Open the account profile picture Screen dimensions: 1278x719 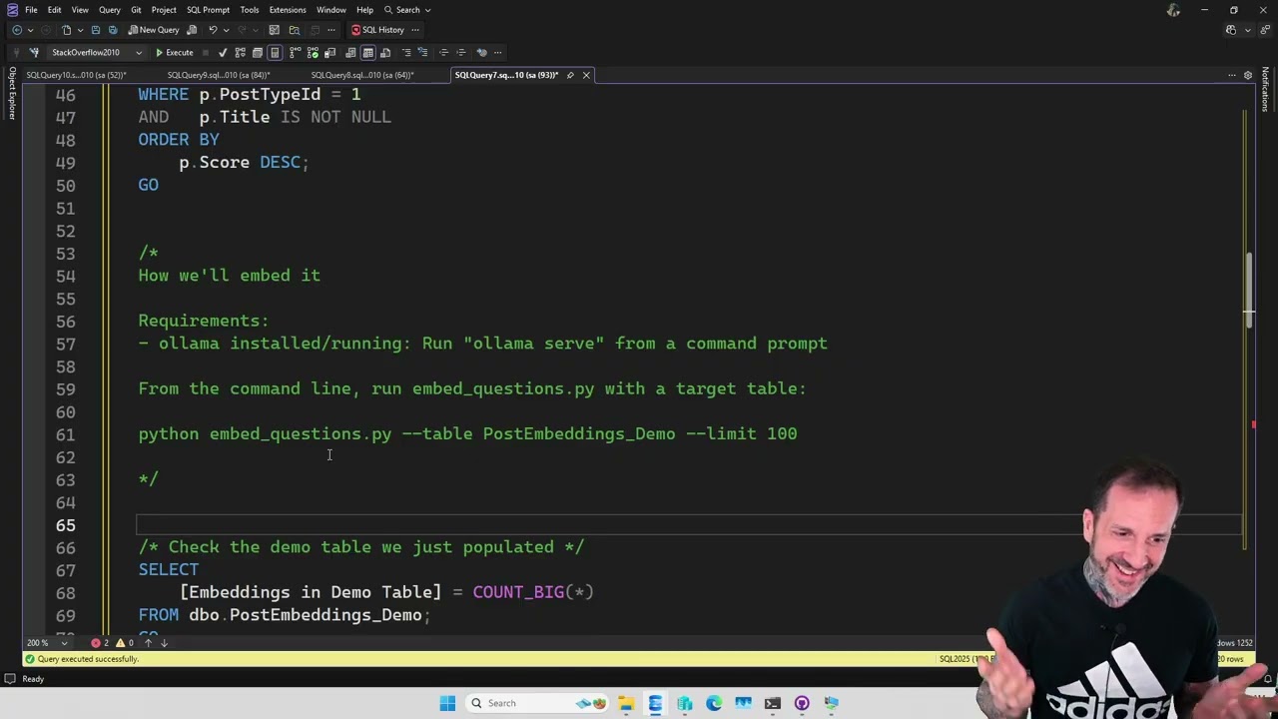[1173, 10]
